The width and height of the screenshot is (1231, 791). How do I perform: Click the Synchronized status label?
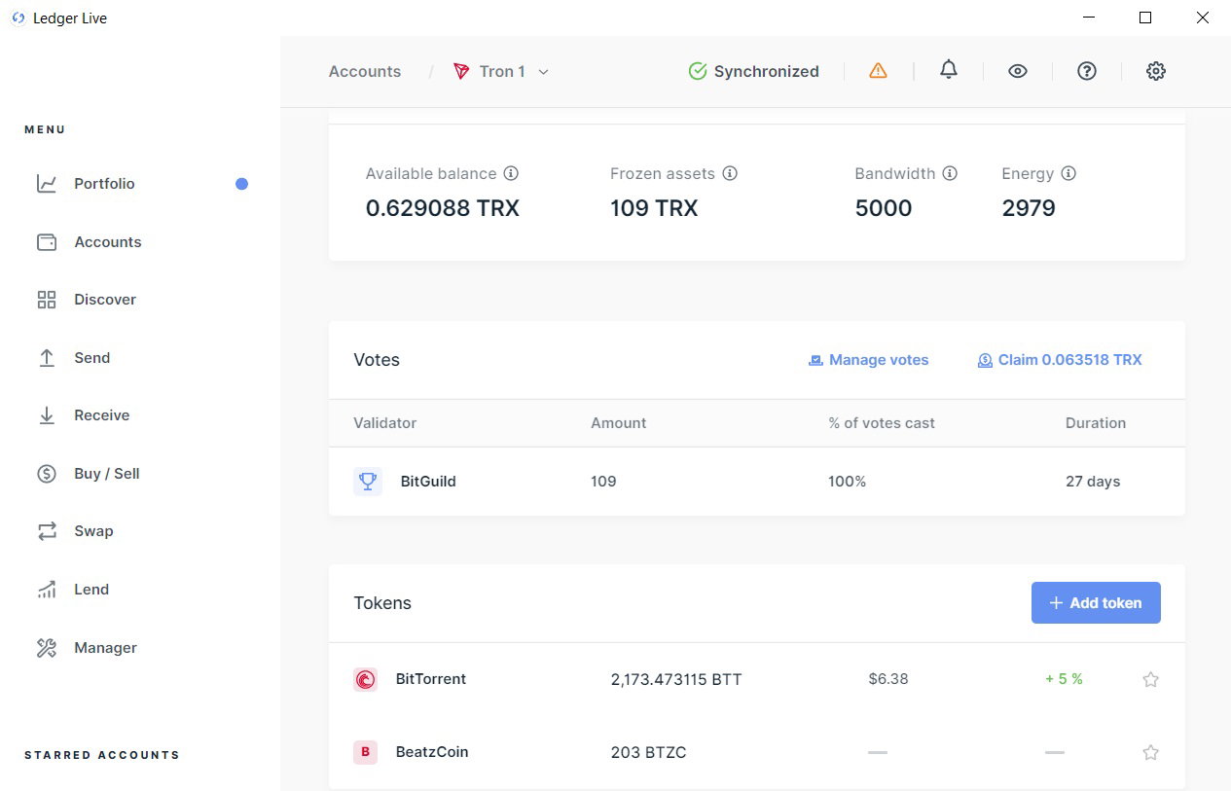[x=767, y=71]
